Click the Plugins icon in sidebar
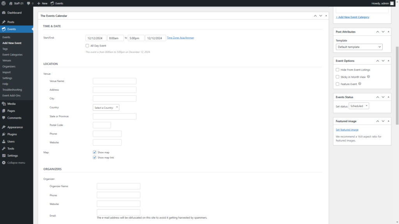 pos(4,134)
